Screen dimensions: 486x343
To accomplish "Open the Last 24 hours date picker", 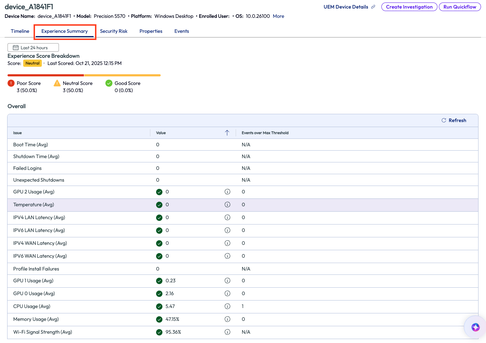I will pos(33,48).
